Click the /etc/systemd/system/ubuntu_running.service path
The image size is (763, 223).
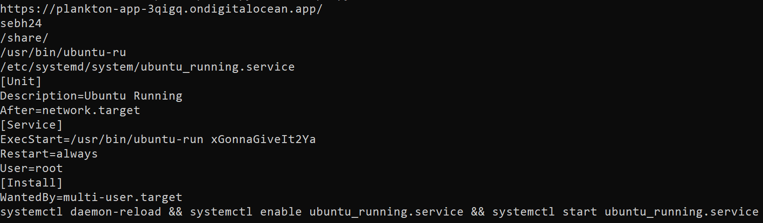click(x=148, y=67)
